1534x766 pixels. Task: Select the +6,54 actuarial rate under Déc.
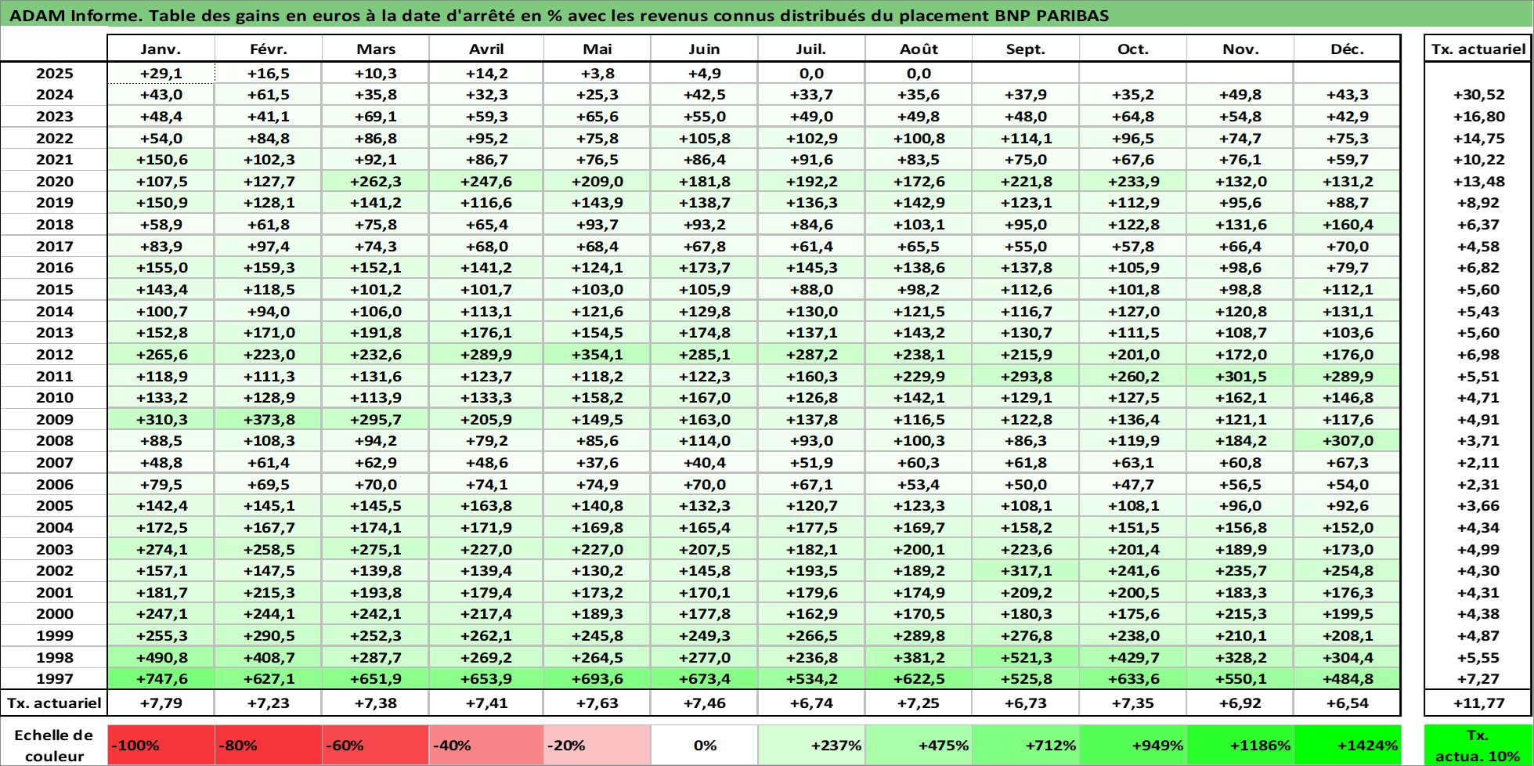click(x=1348, y=703)
